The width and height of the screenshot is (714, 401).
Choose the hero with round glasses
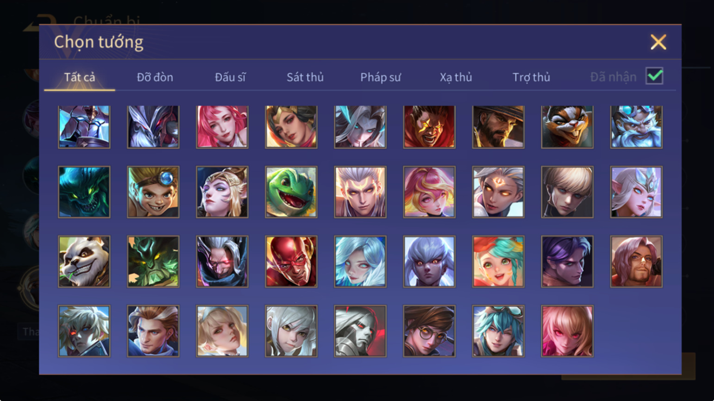pyautogui.click(x=429, y=331)
